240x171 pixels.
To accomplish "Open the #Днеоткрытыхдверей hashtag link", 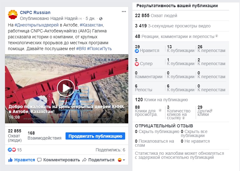I will 37,25.
